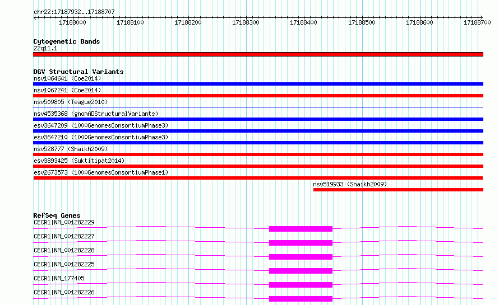499x305 pixels.
Task: Open transcript label CECR1|NM_177405
Action: [x=59, y=278]
